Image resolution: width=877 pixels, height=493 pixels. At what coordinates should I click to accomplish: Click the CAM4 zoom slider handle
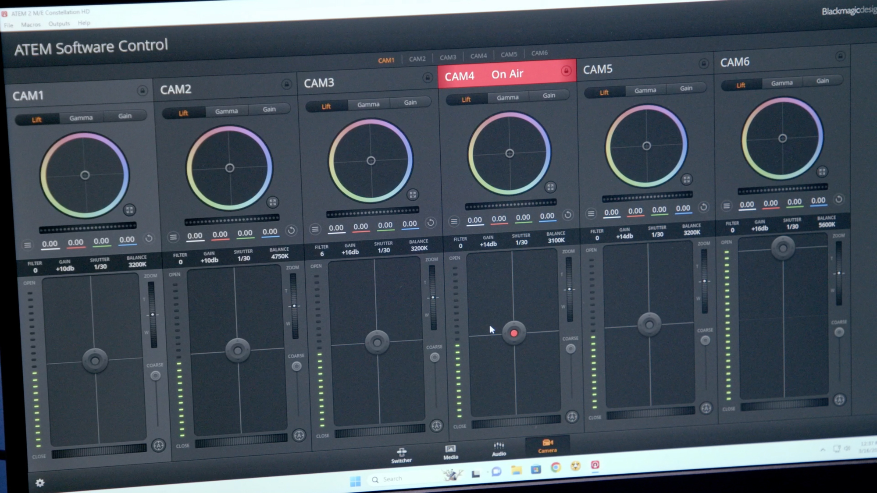coord(569,289)
